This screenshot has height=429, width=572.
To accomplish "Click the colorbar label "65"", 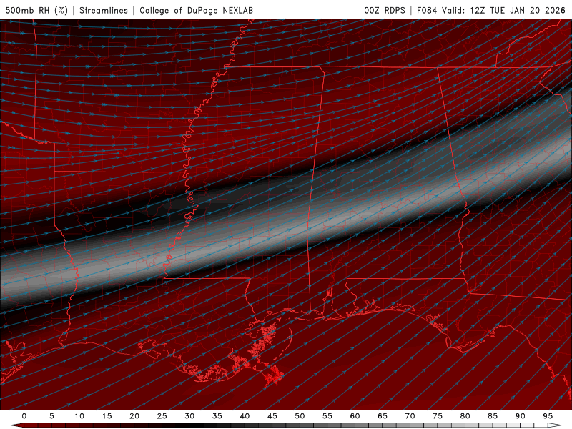I will click(383, 416).
